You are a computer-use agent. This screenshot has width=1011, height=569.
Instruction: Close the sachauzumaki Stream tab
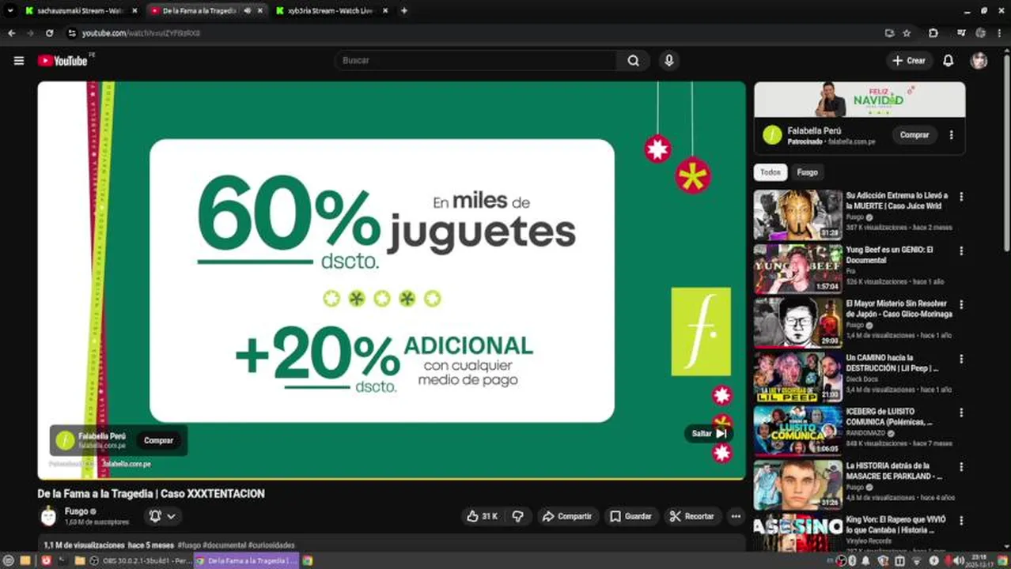pyautogui.click(x=134, y=10)
